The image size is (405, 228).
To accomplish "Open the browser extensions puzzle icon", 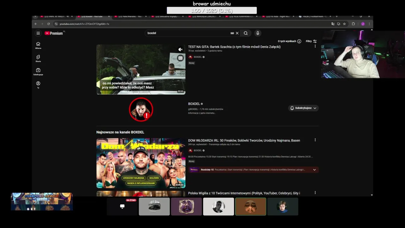I will (353, 24).
